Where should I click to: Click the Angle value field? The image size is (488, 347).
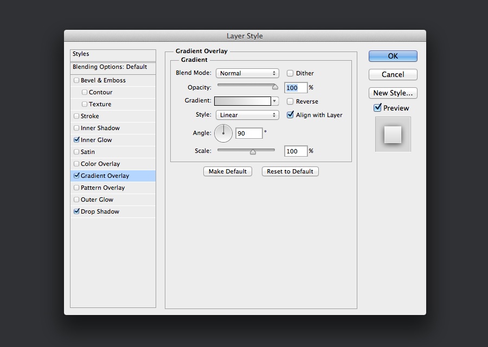tap(249, 133)
